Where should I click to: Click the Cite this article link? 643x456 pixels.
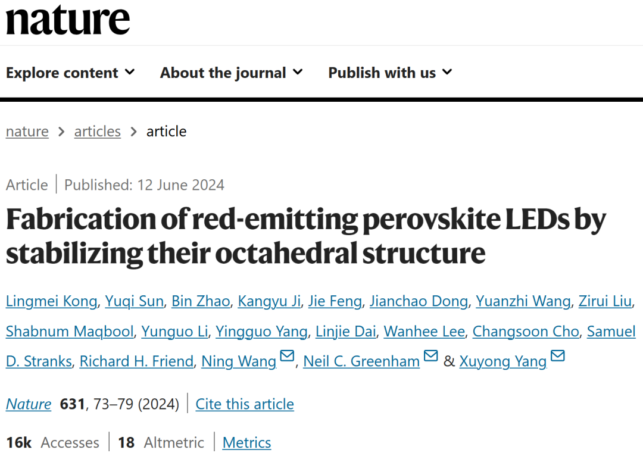(245, 404)
